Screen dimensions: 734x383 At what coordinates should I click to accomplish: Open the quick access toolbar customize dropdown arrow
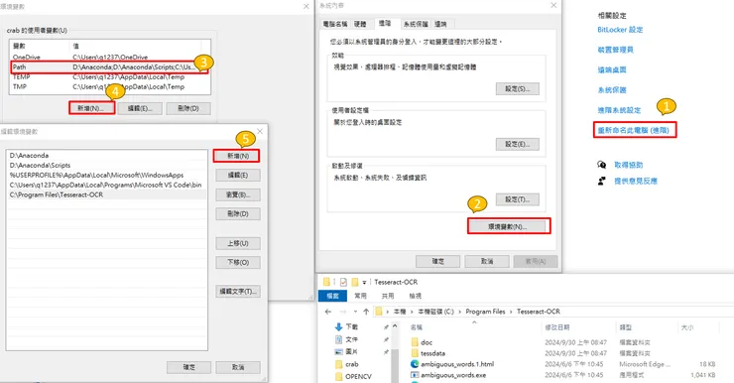(364, 283)
